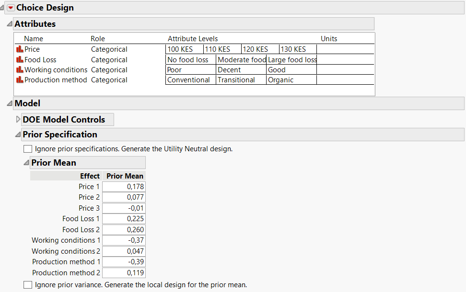Click the Food Loss attribute icon
Viewport: 466px width, 292px height.
(x=20, y=59)
